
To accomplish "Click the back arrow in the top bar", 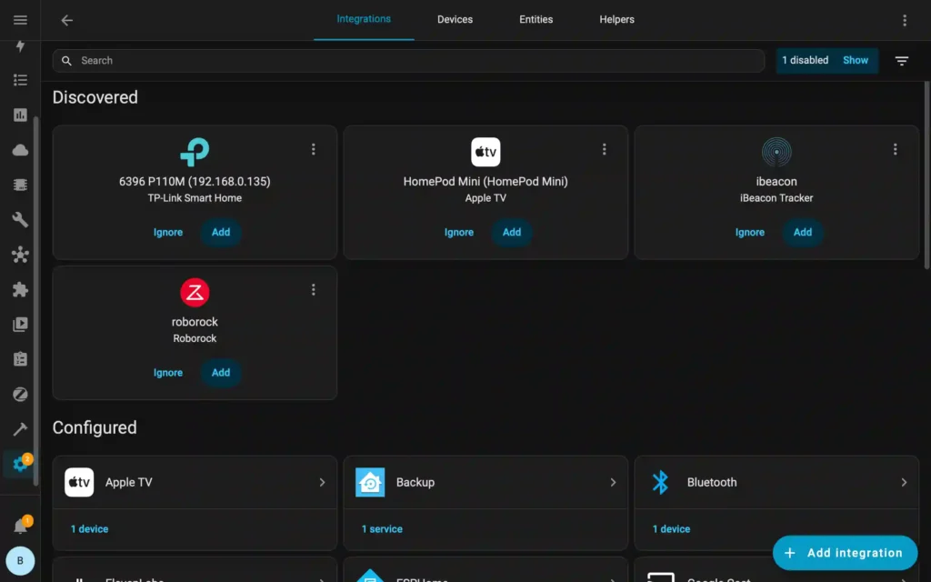I will coord(66,19).
